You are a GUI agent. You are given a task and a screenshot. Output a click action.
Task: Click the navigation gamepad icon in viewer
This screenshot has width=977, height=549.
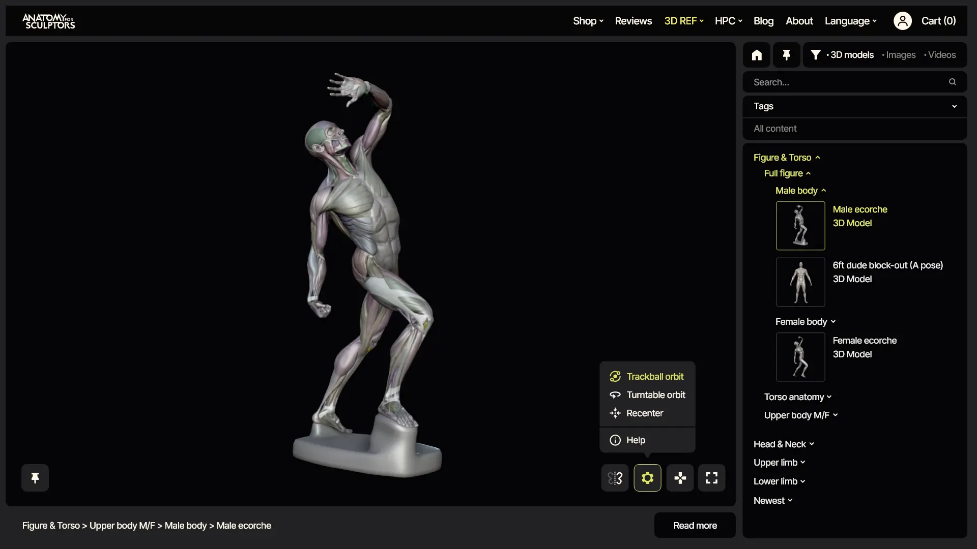coord(680,478)
